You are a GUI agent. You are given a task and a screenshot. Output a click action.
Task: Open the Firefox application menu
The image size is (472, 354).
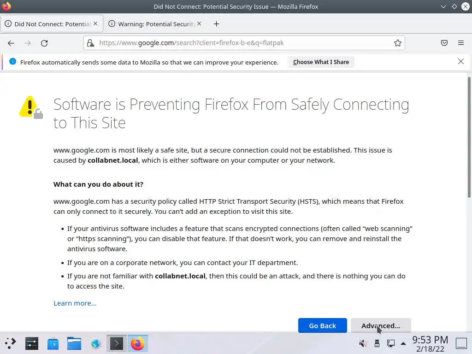tap(461, 43)
